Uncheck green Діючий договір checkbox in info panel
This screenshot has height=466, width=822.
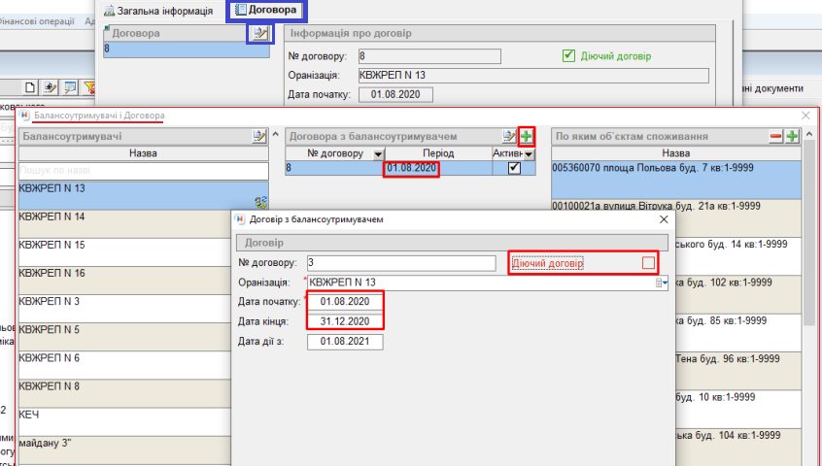point(569,56)
